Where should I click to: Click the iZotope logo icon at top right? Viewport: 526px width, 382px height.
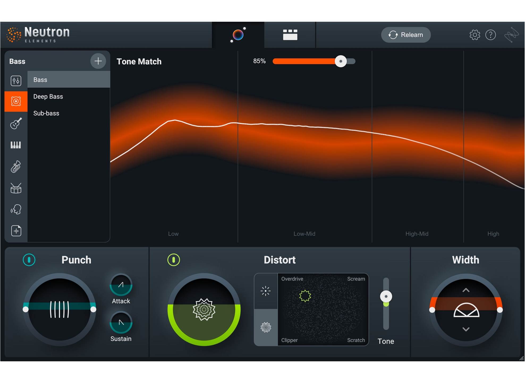click(511, 35)
